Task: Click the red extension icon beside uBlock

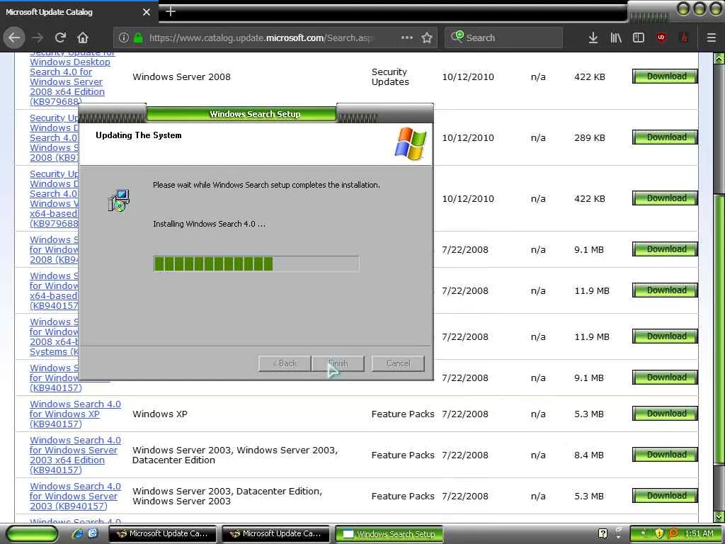Action: click(x=684, y=38)
